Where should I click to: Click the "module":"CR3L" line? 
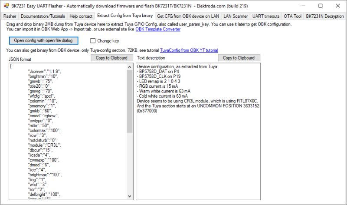click(44, 145)
